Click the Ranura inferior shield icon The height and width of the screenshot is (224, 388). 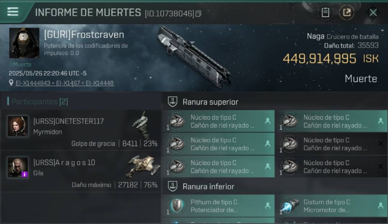[173, 186]
